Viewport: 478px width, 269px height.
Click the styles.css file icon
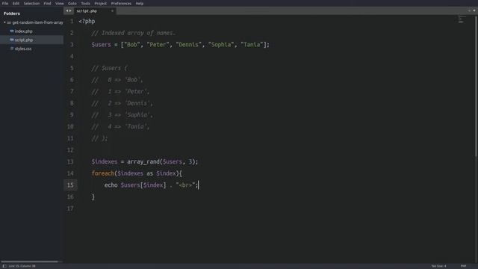[x=12, y=49]
